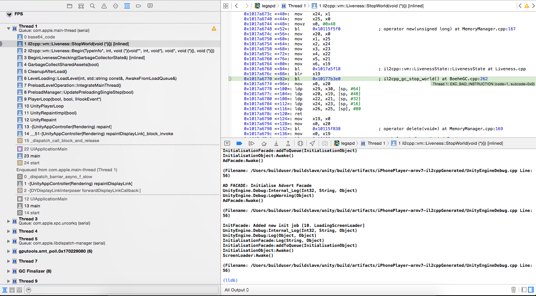Collapse the Thread 1 disclosure triangle
This screenshot has width=536, height=296.
8,28
